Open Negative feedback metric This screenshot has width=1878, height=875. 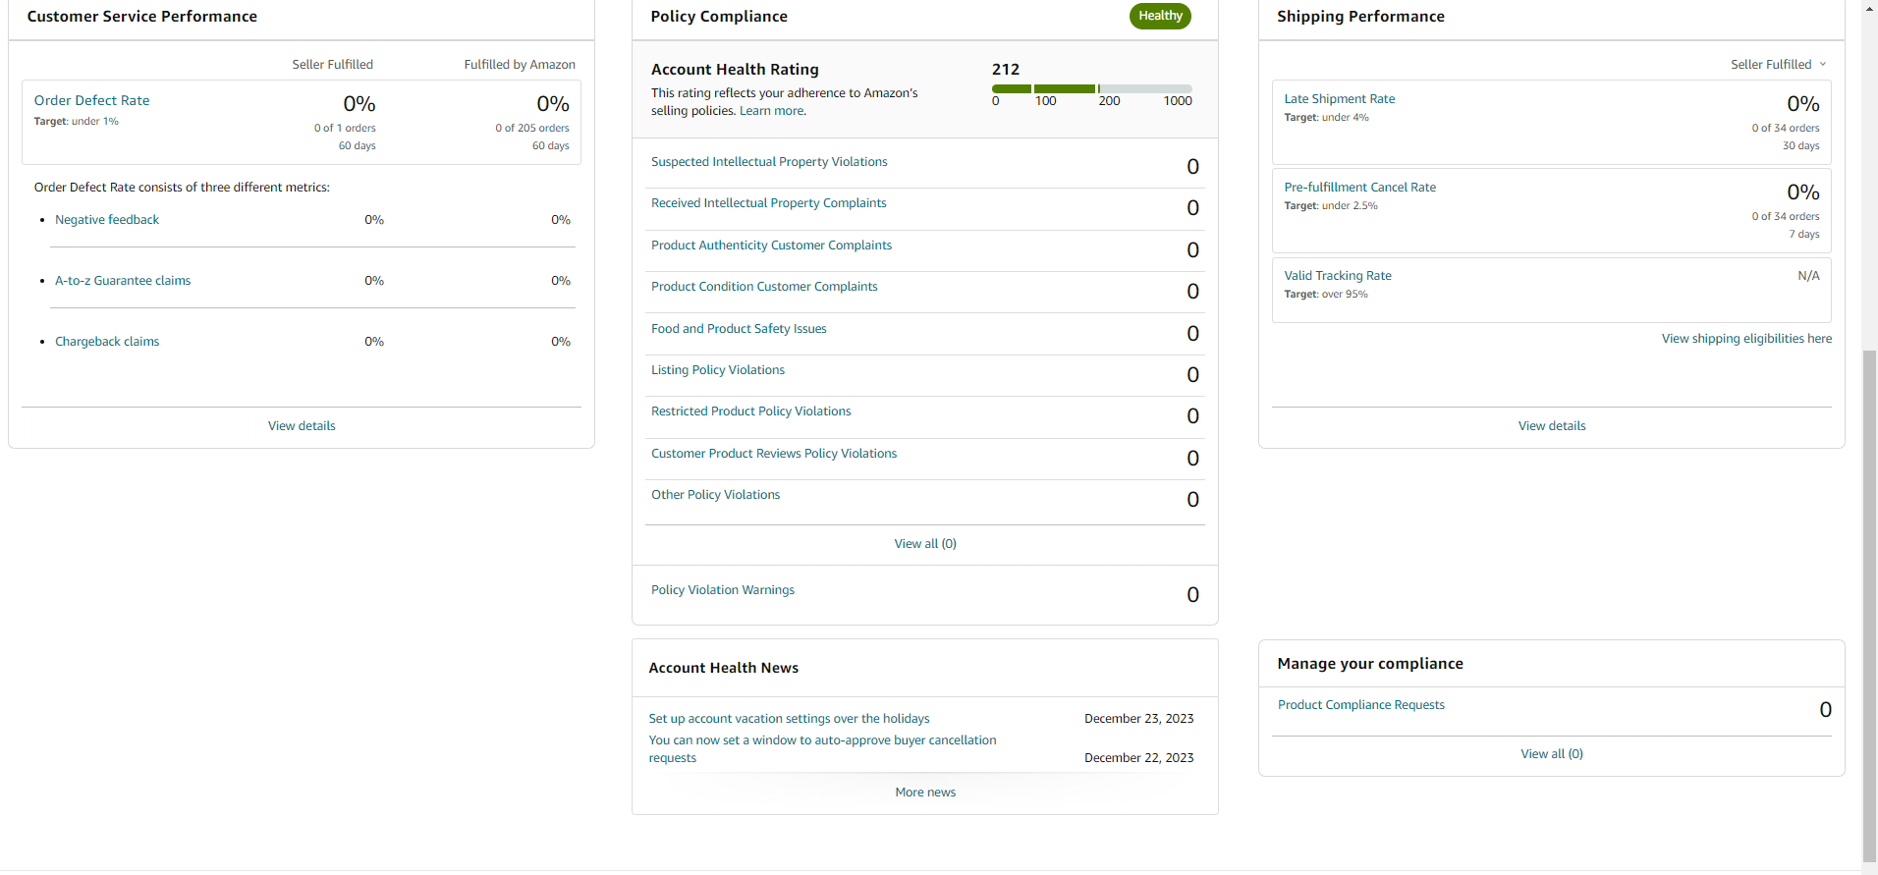tap(107, 220)
